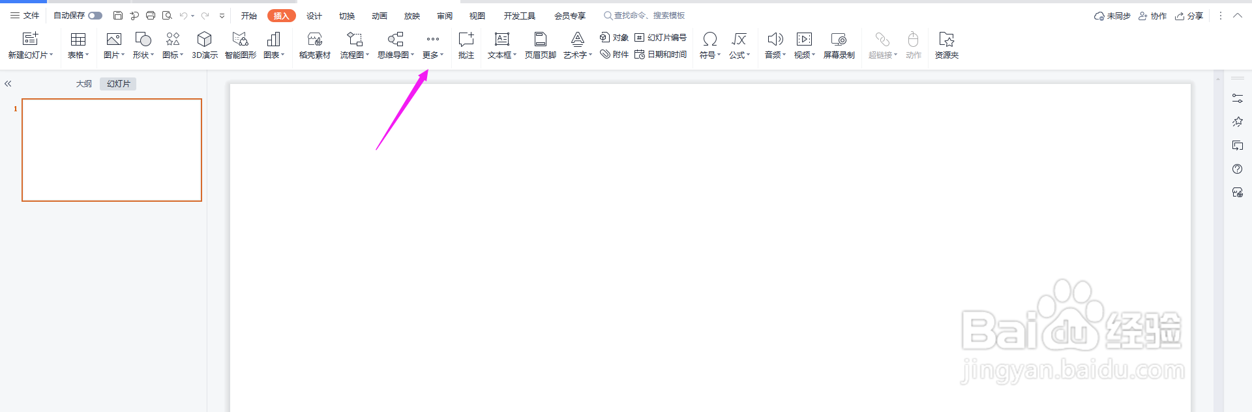Image resolution: width=1252 pixels, height=412 pixels.
Task: Expand the 视频 dropdown arrow
Action: click(x=814, y=55)
